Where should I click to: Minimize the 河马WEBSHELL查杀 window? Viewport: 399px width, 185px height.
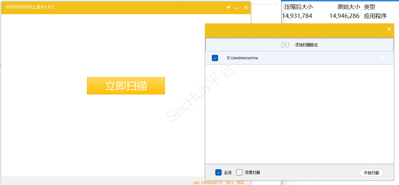pyautogui.click(x=237, y=7)
